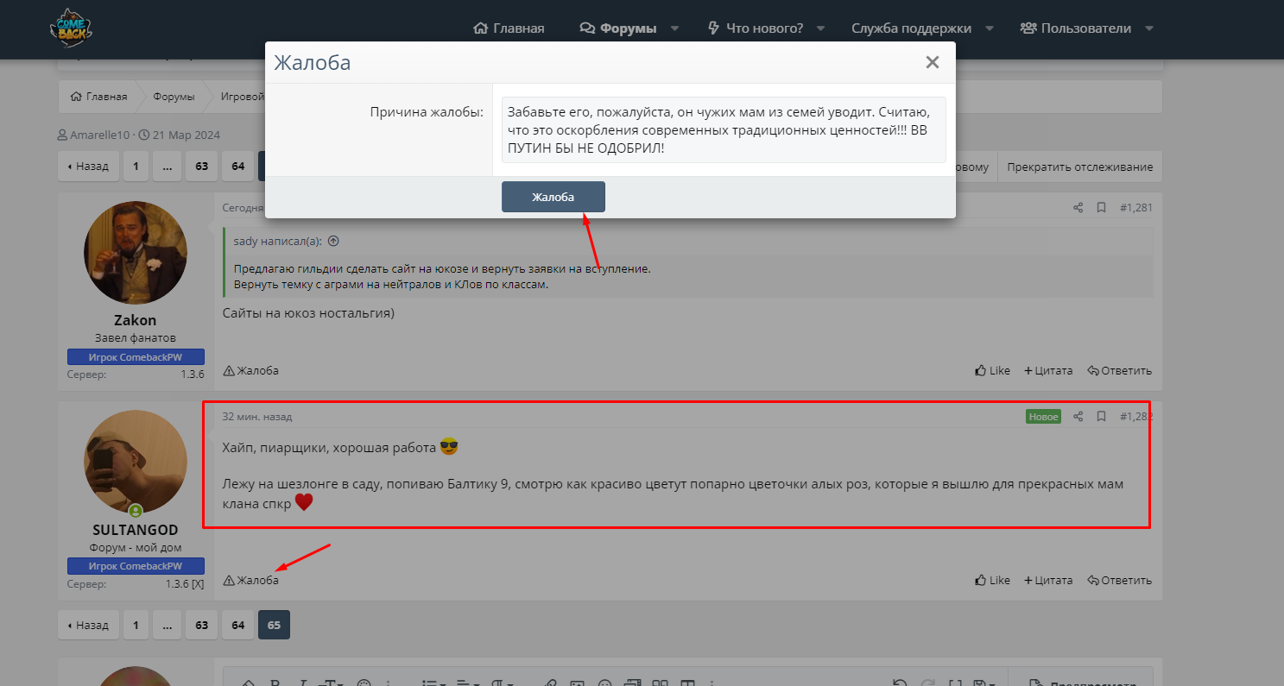Screen dimensions: 1284x686
Task: Click the ComeBack site logo
Action: [71, 28]
